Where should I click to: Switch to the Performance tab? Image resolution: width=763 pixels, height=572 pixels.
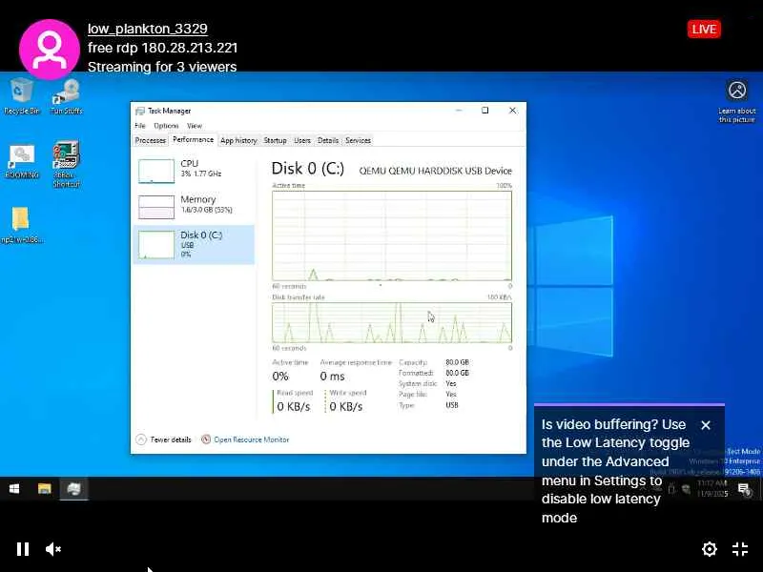click(194, 139)
